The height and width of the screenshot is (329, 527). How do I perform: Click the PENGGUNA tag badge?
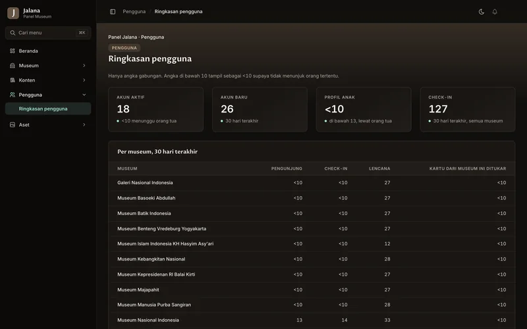[125, 47]
